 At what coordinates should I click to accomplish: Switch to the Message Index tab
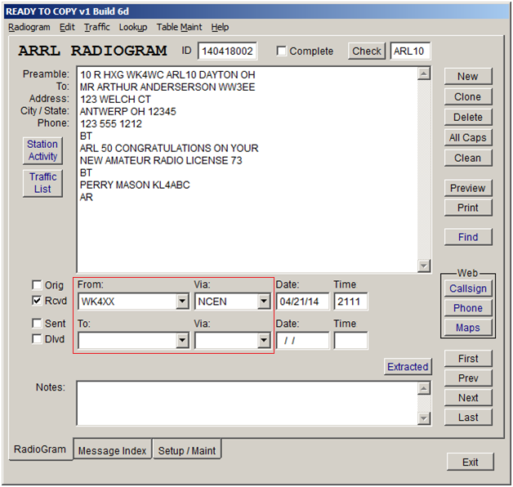tap(112, 450)
